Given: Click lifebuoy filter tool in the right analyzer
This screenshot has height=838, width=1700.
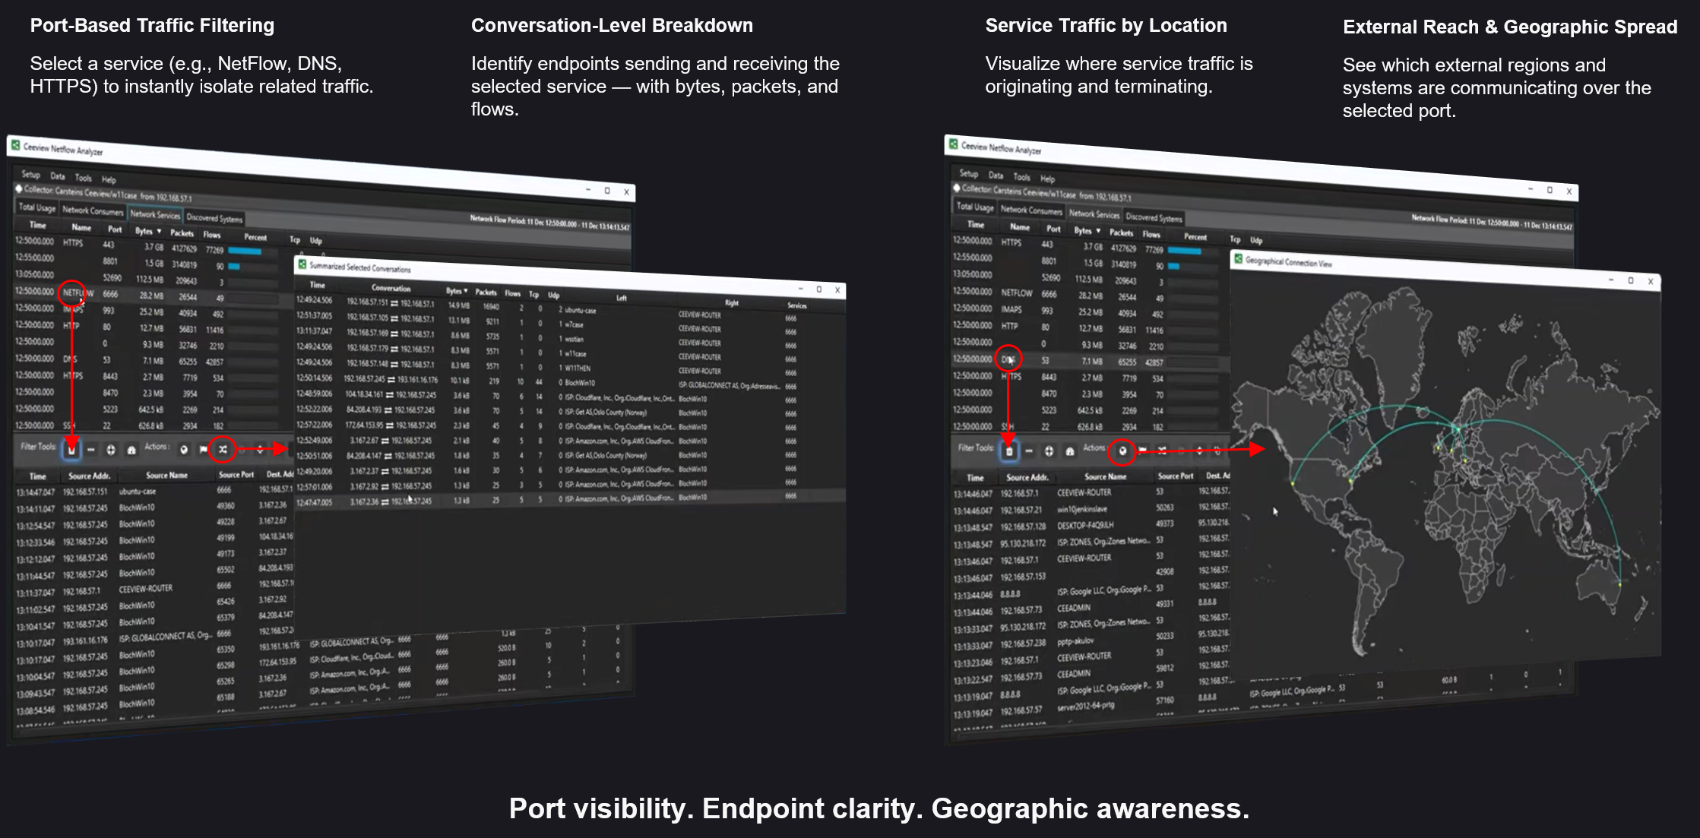Looking at the screenshot, I should point(1049,451).
